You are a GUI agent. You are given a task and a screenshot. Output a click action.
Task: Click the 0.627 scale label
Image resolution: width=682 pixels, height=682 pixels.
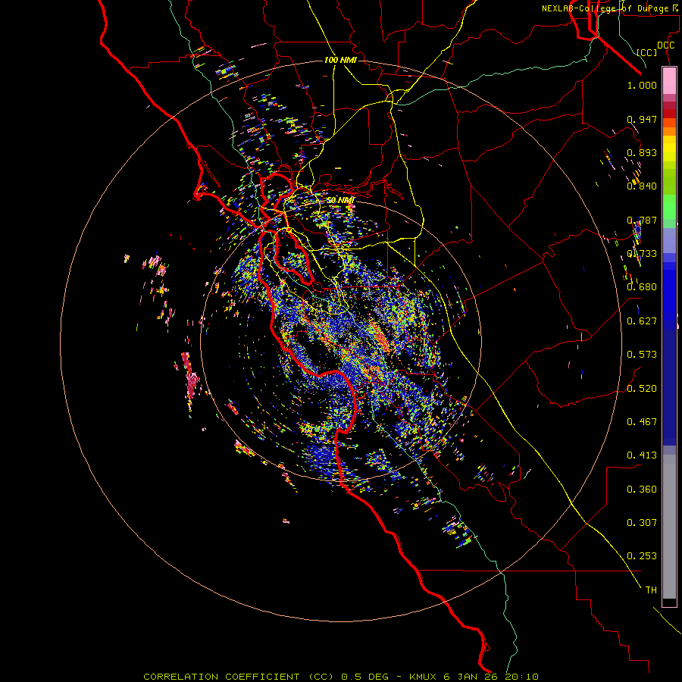tap(642, 321)
